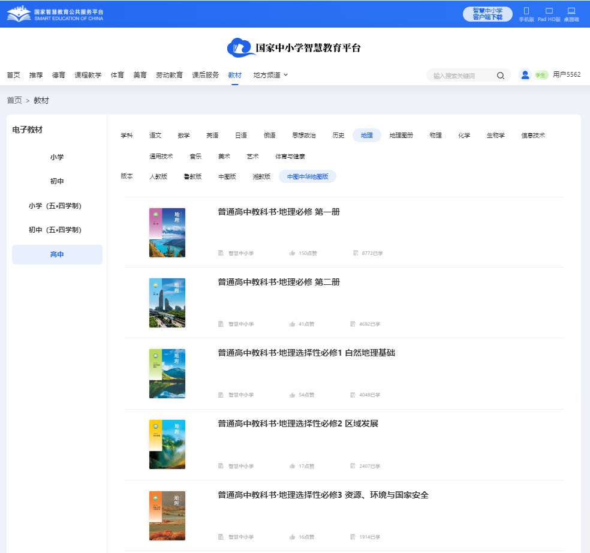Click the thumbs-up icon on 地理必修 第一册
Viewport: 590px width, 553px height.
[x=291, y=253]
